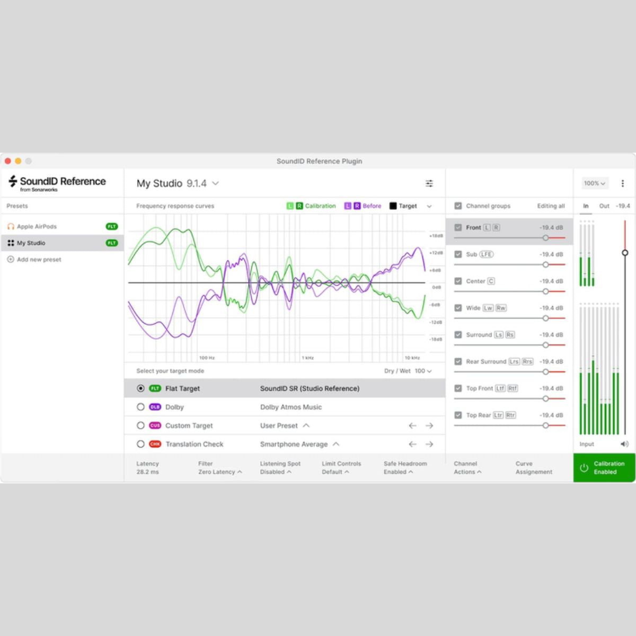Toggle the Top Rear checkbox

click(x=458, y=415)
